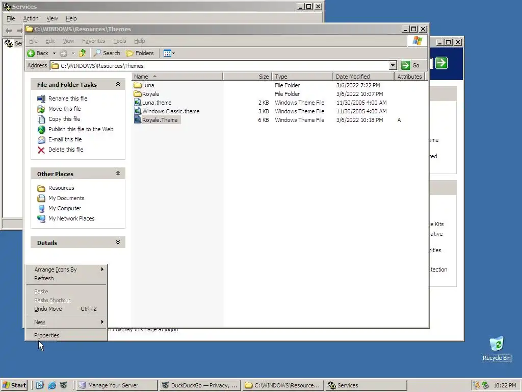Click Publish this file to the Web
The width and height of the screenshot is (522, 392).
point(81,129)
